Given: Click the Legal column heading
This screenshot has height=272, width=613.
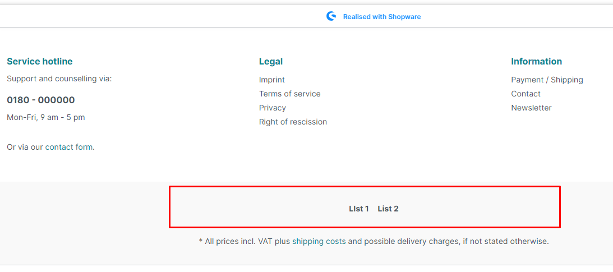Looking at the screenshot, I should (x=271, y=61).
